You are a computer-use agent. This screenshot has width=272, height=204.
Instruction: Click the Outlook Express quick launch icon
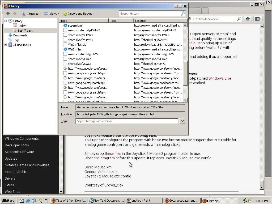pyautogui.click(x=34, y=201)
